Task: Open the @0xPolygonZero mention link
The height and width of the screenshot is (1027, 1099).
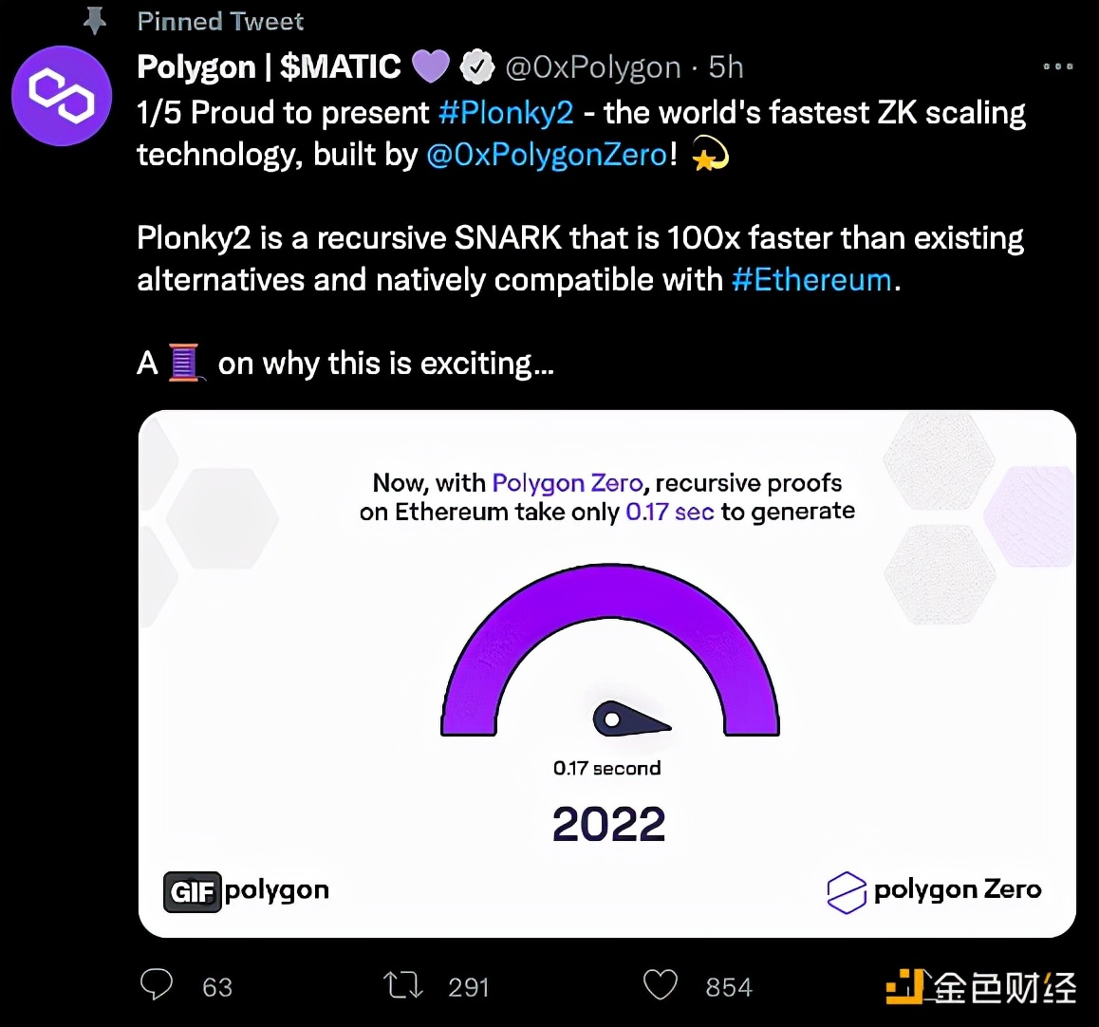Action: coord(548,154)
